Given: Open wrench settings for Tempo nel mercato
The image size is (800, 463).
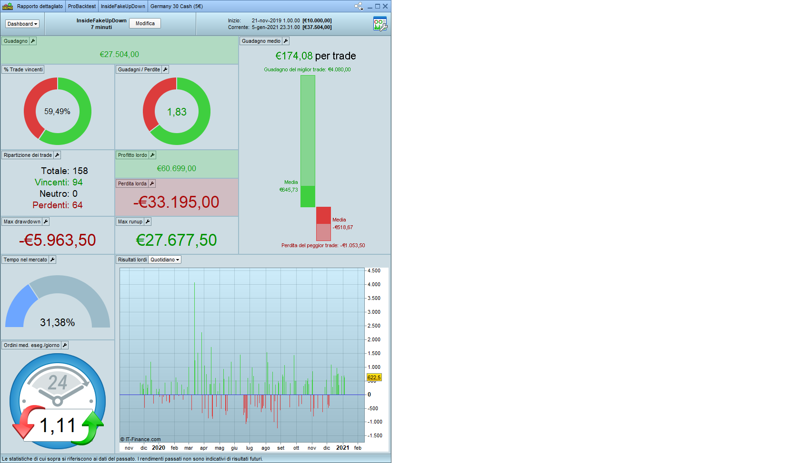Looking at the screenshot, I should point(52,260).
